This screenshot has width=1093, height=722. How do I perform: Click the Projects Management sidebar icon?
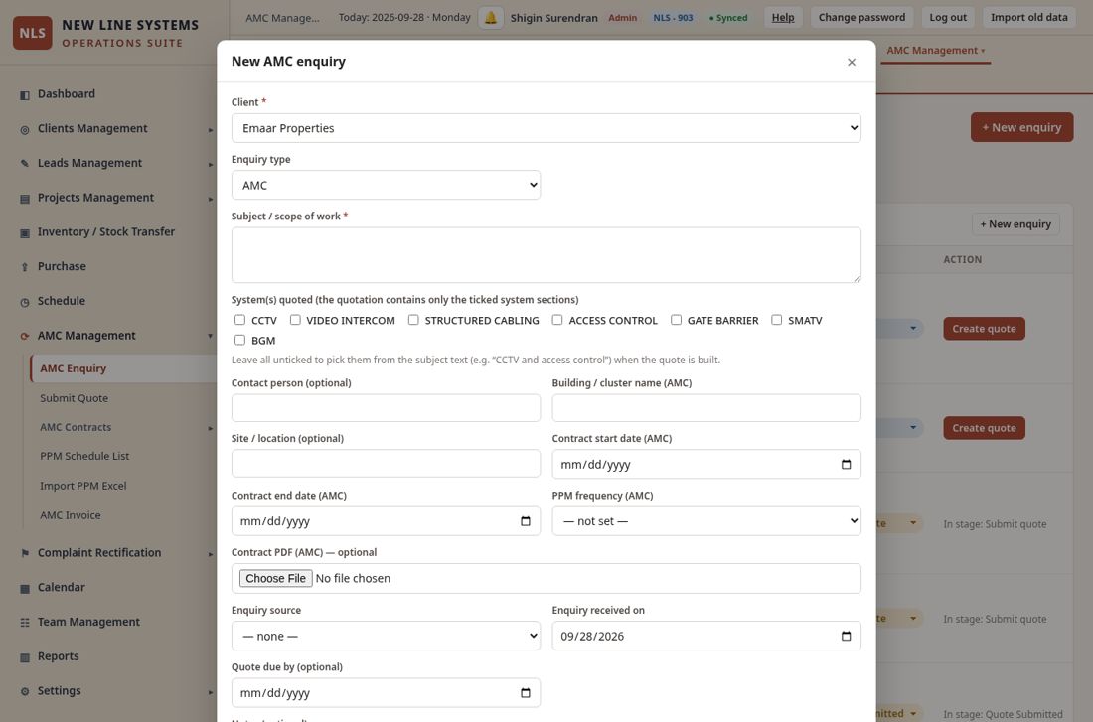pyautogui.click(x=25, y=199)
